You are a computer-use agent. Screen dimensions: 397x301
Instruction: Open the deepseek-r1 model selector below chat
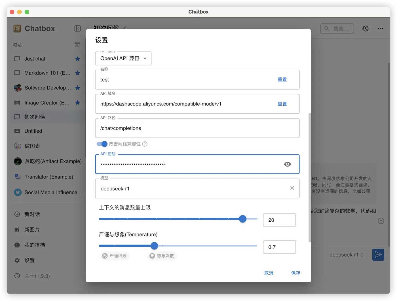coord(347,255)
